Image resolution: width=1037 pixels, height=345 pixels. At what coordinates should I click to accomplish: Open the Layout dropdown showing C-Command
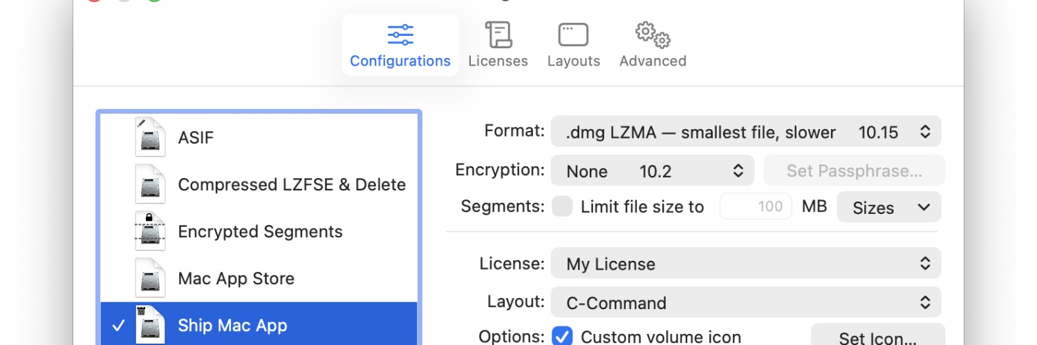click(x=746, y=302)
